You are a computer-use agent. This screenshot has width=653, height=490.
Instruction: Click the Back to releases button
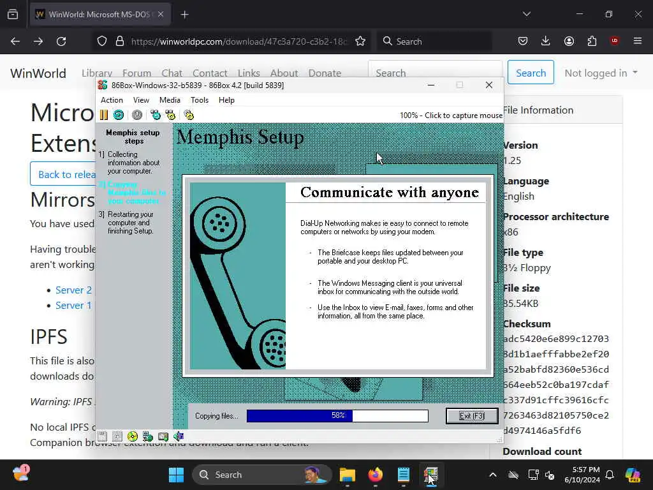point(63,174)
